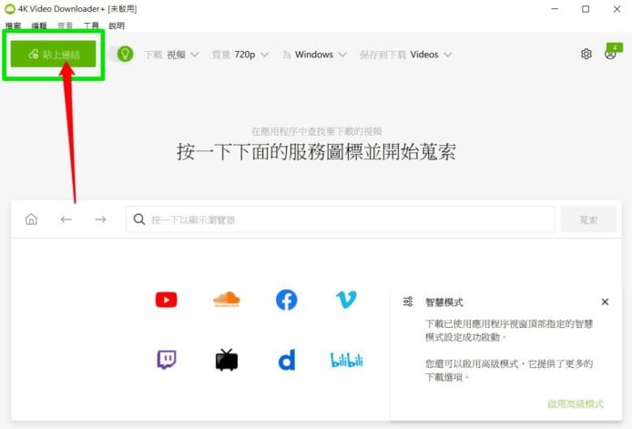Toggle the Smart Mode lightbulb switch
The image size is (632, 429).
120,54
